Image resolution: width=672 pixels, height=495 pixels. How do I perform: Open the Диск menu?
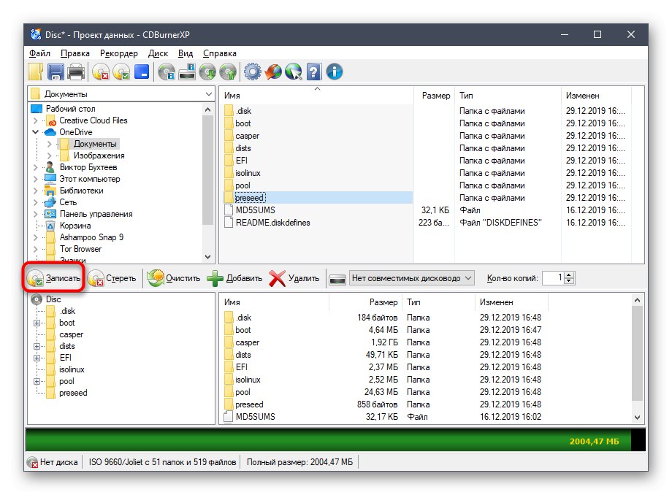point(159,53)
